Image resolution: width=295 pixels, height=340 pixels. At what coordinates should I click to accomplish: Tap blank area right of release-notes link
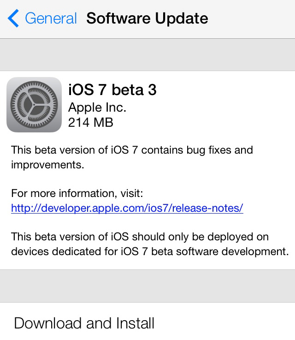[269, 208]
